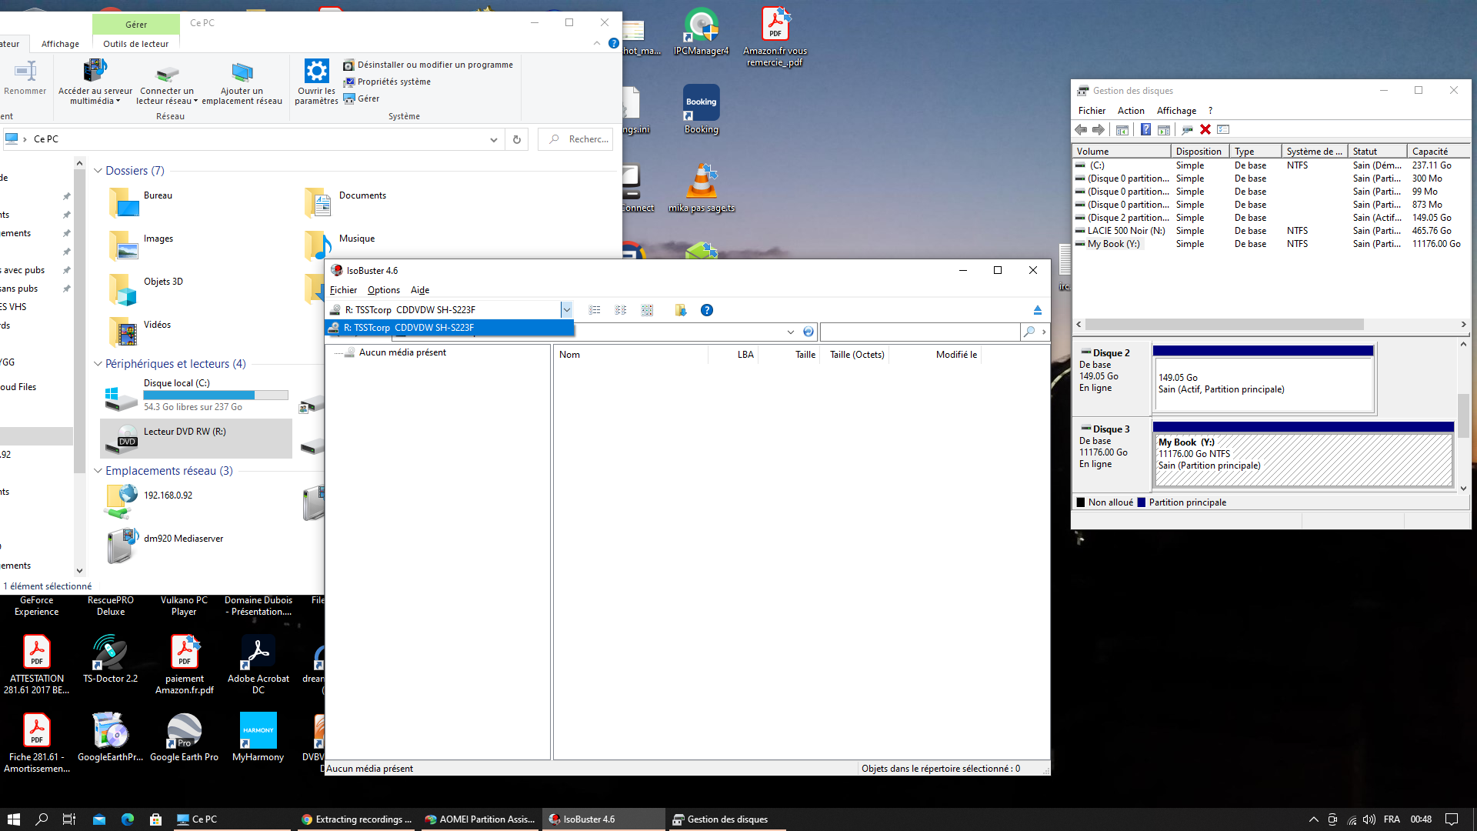Image resolution: width=1477 pixels, height=831 pixels.
Task: Open the IsoBuster drive selector dropdown arrow
Action: click(566, 310)
